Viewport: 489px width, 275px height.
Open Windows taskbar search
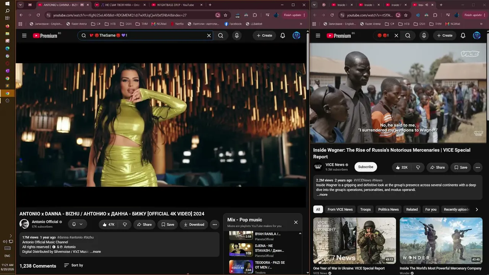coord(7,11)
